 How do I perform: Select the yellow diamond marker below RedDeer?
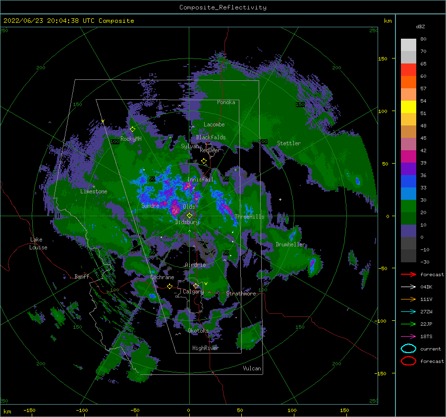pos(204,161)
